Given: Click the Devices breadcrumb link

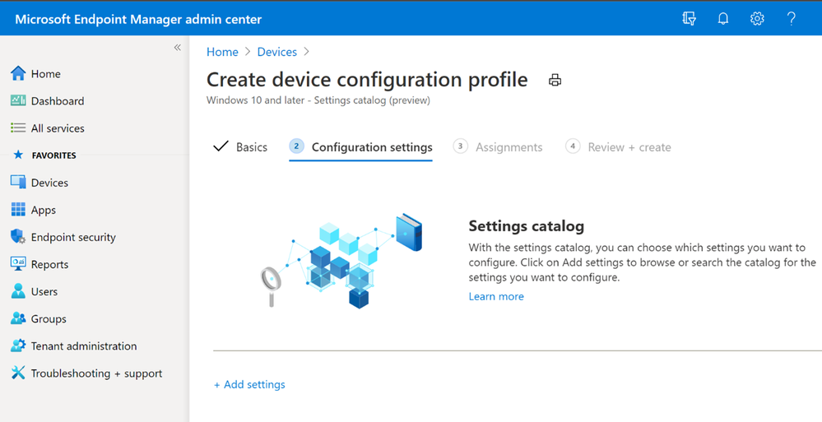Looking at the screenshot, I should click(276, 52).
